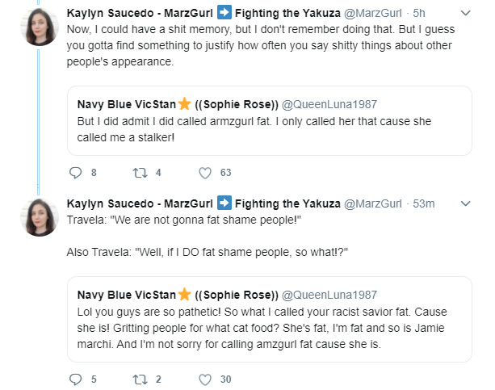Click the 53m timestamp link
The image size is (495, 390).
coord(424,203)
